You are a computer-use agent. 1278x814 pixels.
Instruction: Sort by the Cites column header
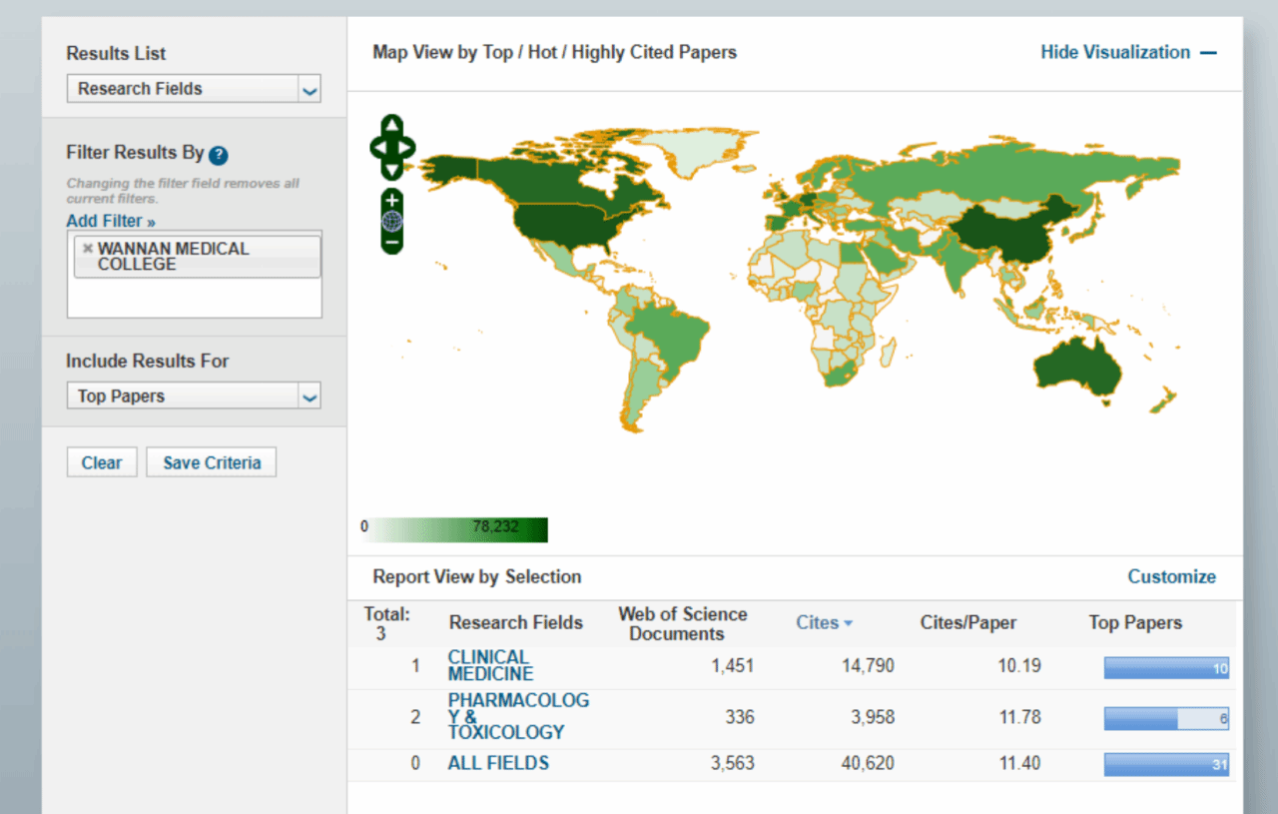pos(824,622)
